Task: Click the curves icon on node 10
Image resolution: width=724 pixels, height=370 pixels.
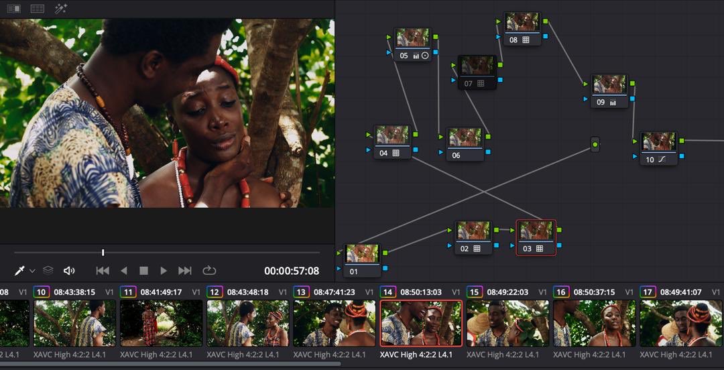Action: click(662, 160)
